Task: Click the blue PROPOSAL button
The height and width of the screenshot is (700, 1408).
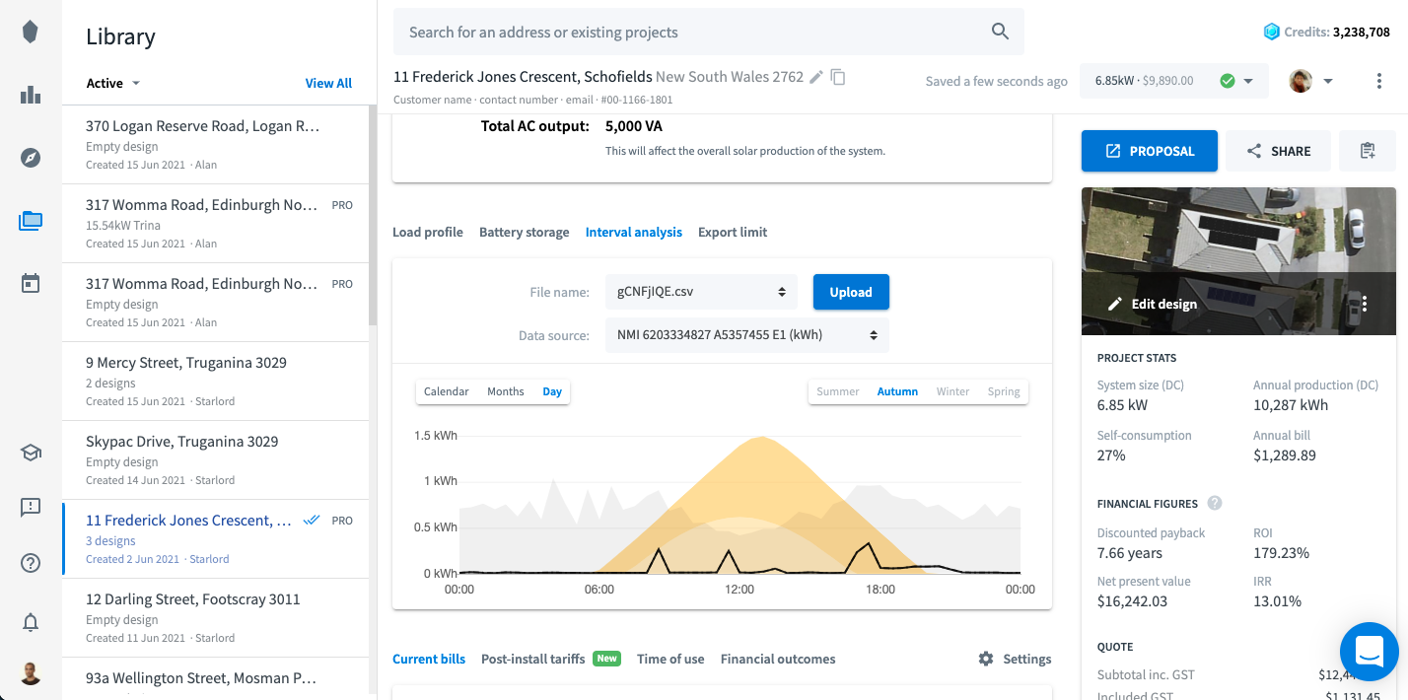Action: (x=1149, y=151)
